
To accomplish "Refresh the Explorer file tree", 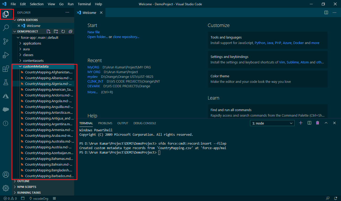I will 63,31.
